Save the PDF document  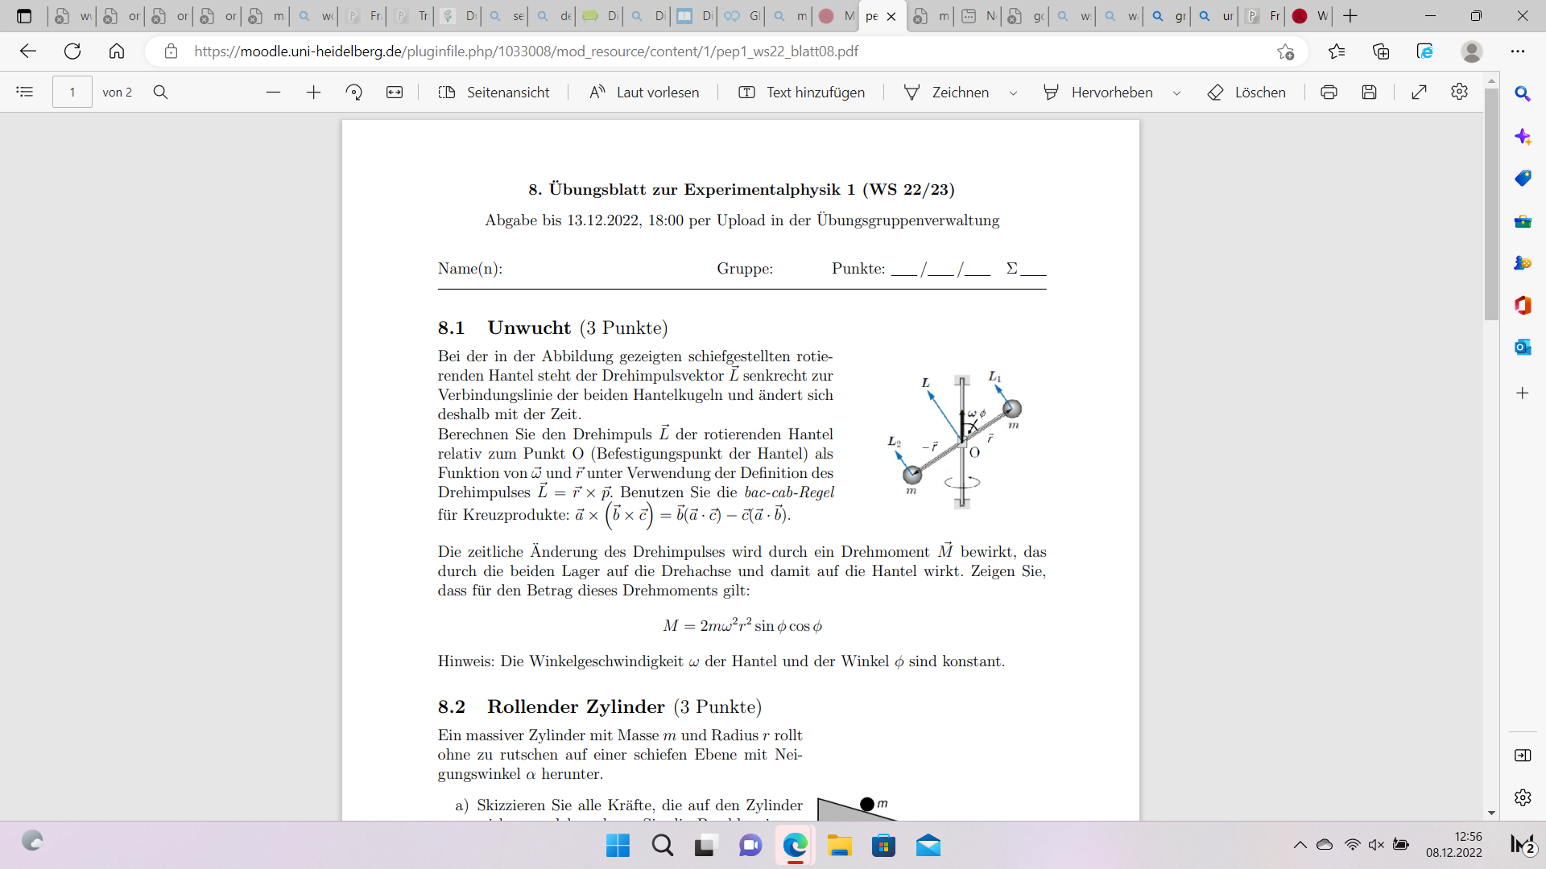[x=1369, y=93]
